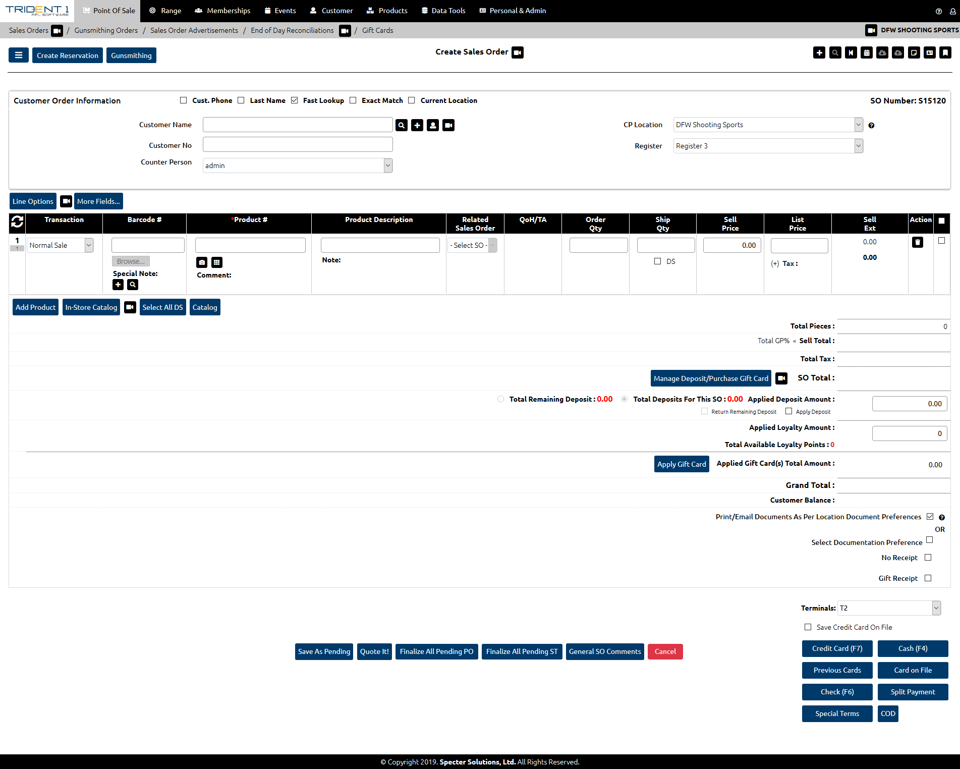The image size is (960, 769).
Task: Enable the DS checkbox under Ship Qty
Action: [x=657, y=261]
